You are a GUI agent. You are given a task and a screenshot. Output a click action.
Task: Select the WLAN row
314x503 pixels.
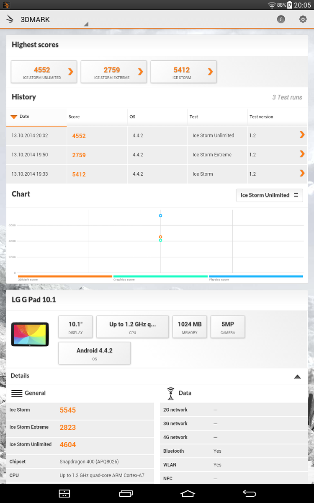click(234, 464)
